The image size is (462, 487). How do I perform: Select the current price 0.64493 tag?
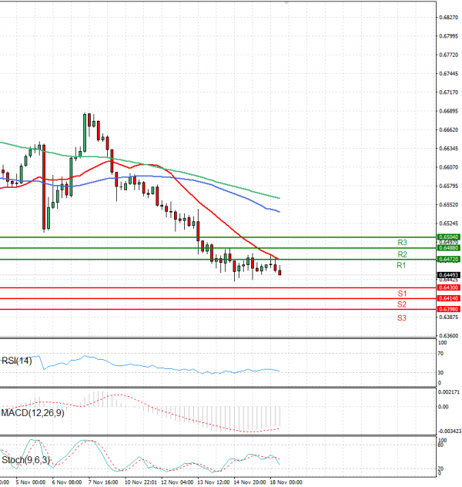[449, 275]
